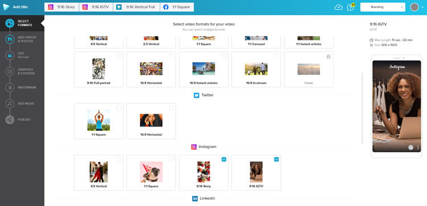Uncheck the 9:16 IGTV checkbox

click(276, 159)
